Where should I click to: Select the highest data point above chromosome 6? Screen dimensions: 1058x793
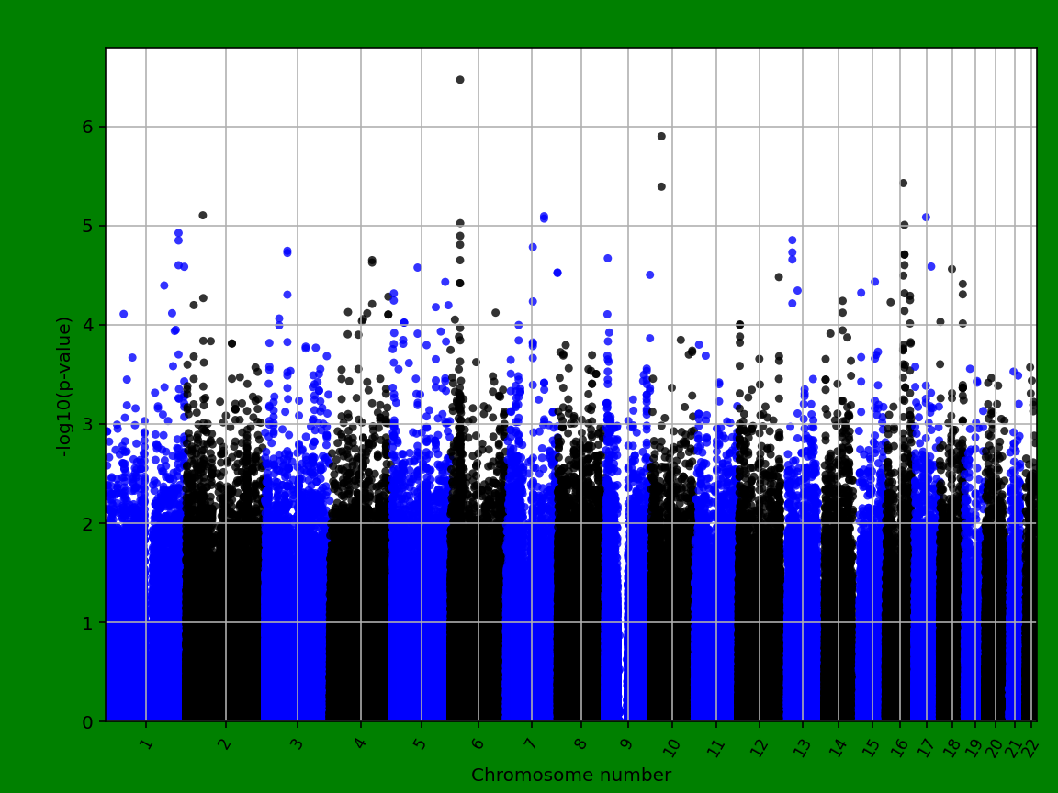[459, 79]
